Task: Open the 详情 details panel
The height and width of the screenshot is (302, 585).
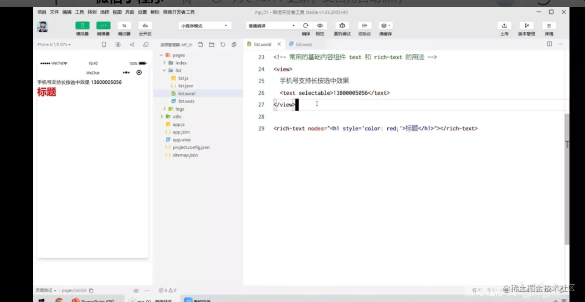Action: pyautogui.click(x=549, y=26)
